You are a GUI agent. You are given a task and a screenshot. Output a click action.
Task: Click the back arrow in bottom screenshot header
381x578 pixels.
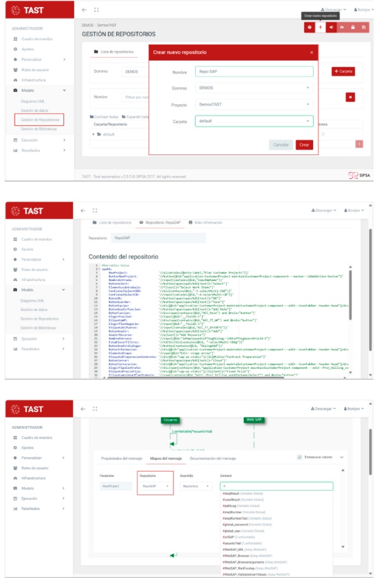(x=83, y=409)
